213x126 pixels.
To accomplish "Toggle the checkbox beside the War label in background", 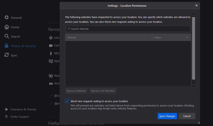I will [x=51, y=103].
